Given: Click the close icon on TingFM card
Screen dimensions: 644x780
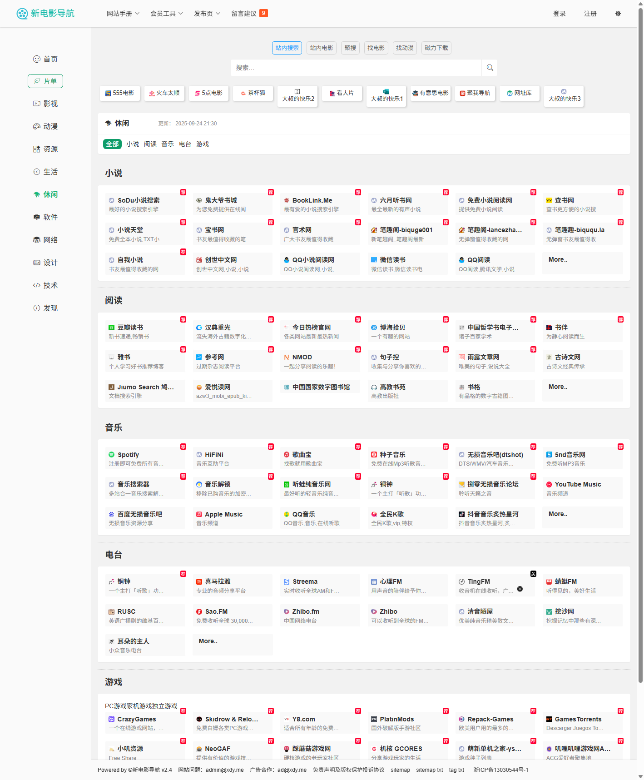Looking at the screenshot, I should tap(520, 589).
